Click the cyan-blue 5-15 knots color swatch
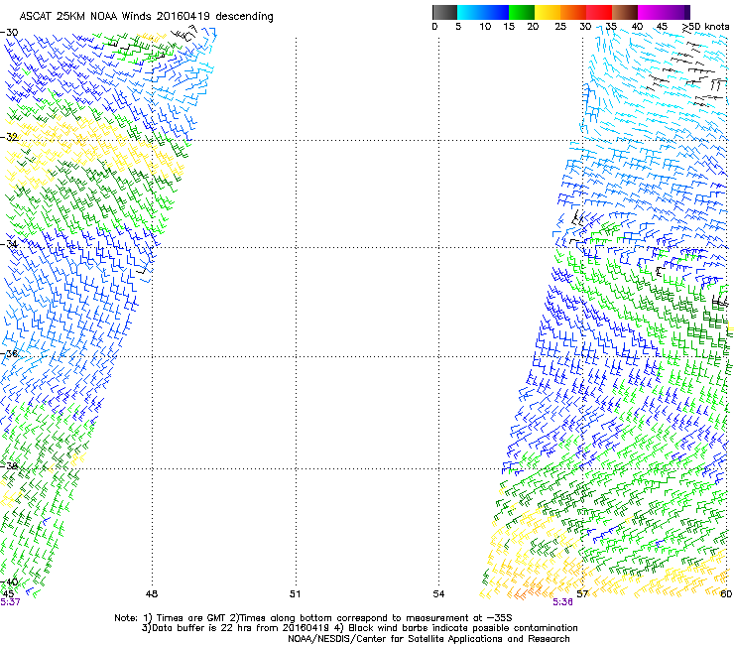734x645 pixels. click(483, 12)
